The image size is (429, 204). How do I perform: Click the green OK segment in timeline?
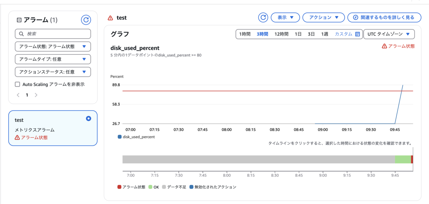403,159
